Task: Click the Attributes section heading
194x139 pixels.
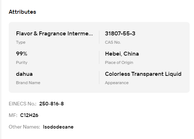Action: coord(22,12)
